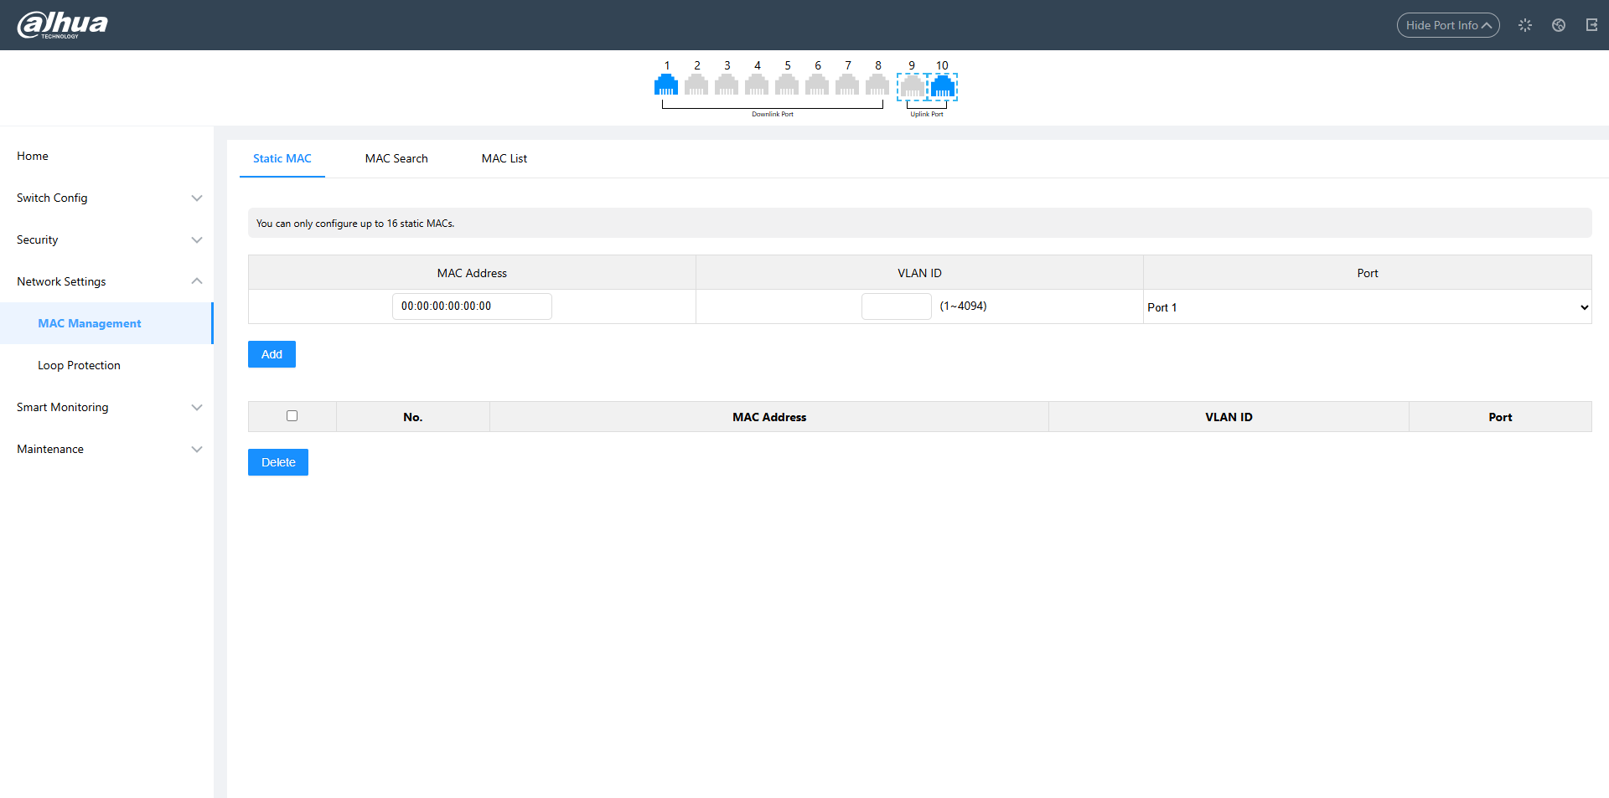Click the port 1 icon in port diagram
1609x798 pixels.
[x=666, y=85]
